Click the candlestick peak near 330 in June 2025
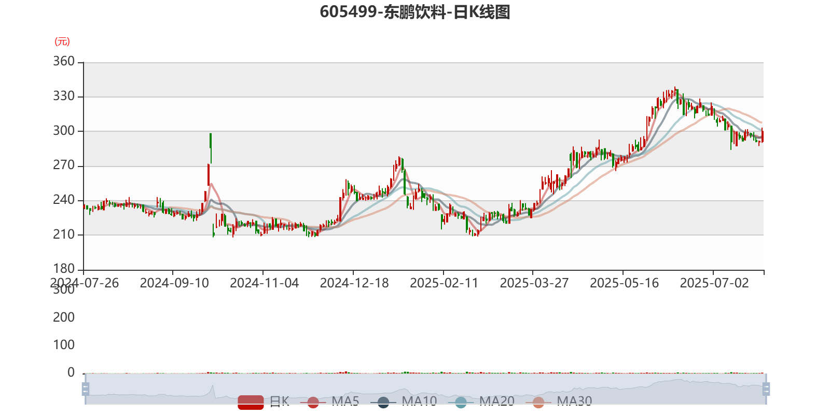This screenshot has width=830, height=415. 675,91
